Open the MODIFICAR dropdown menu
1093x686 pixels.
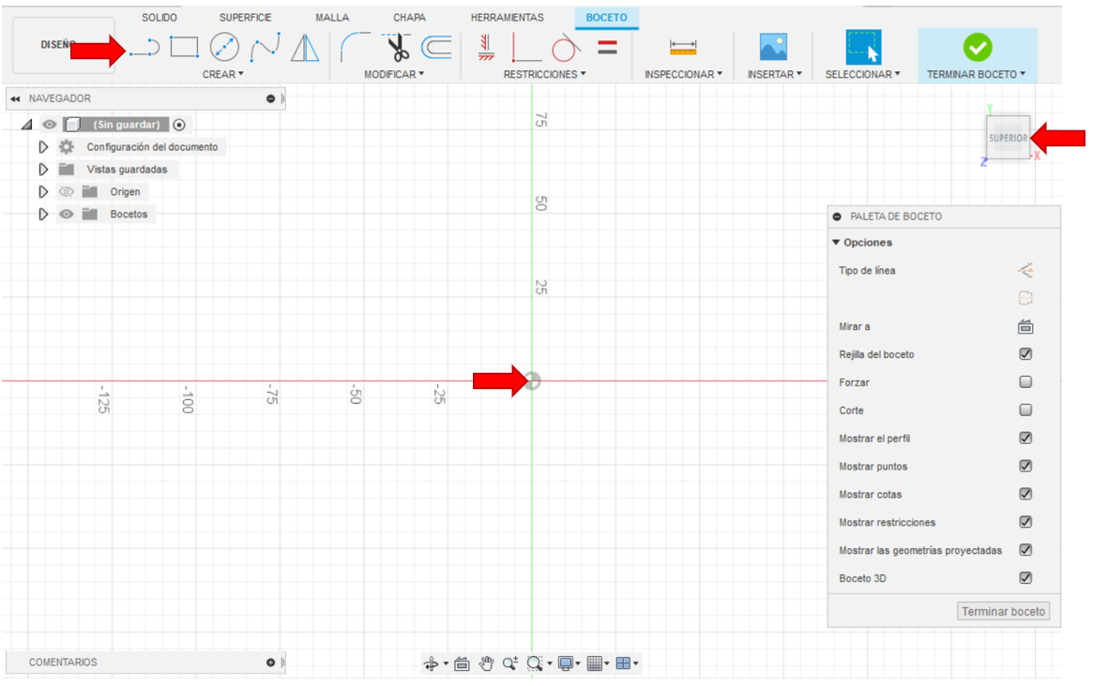coord(394,74)
